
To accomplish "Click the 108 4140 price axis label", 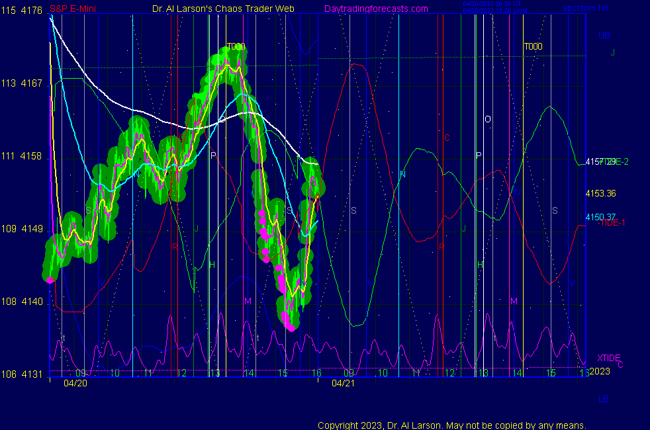I will tap(22, 301).
